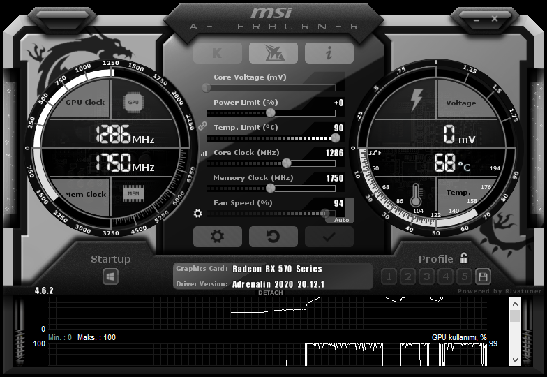Click the thermometer temperature icon
547x377 pixels.
point(416,195)
